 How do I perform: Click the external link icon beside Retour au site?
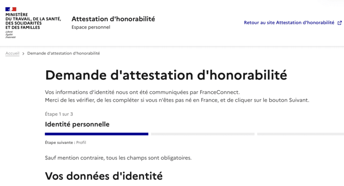coord(340,23)
